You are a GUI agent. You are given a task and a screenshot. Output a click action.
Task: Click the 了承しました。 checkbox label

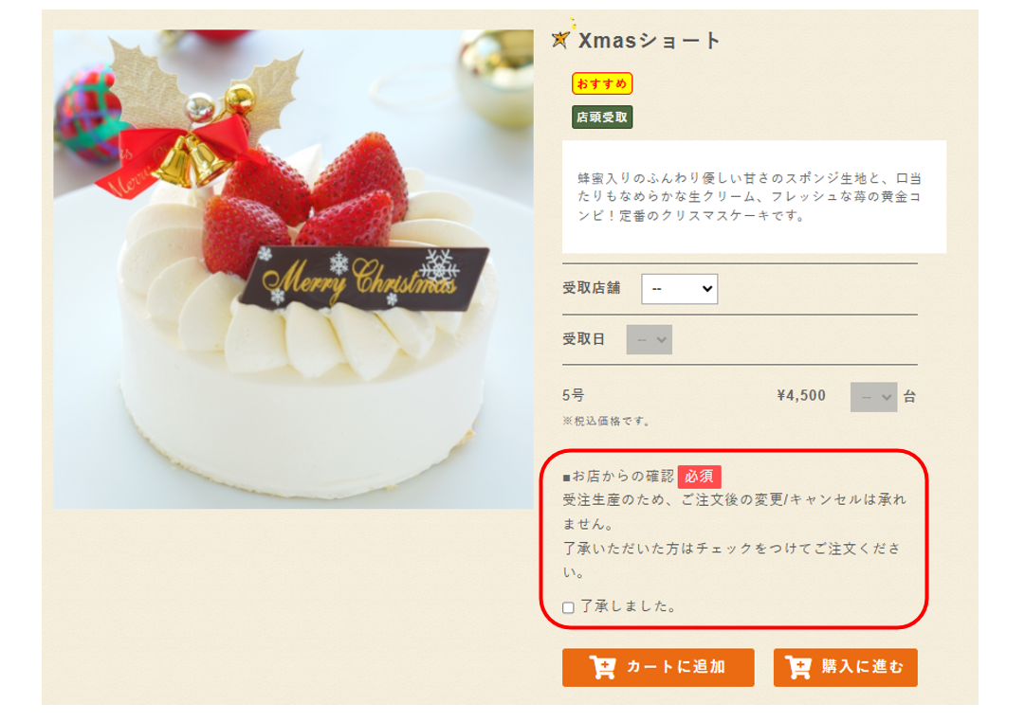click(629, 606)
